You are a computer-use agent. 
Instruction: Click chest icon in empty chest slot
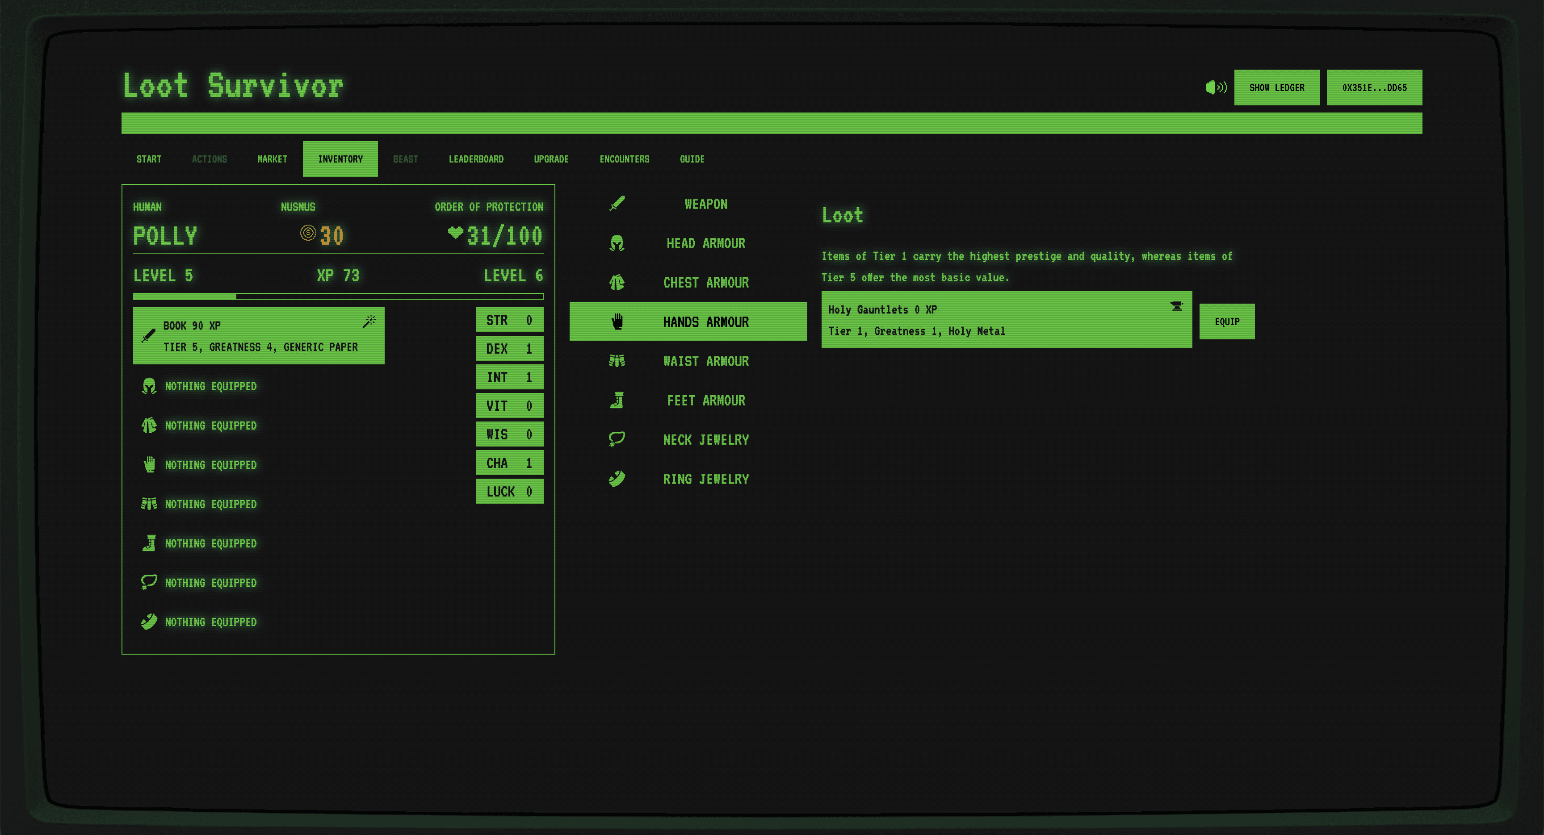tap(149, 425)
